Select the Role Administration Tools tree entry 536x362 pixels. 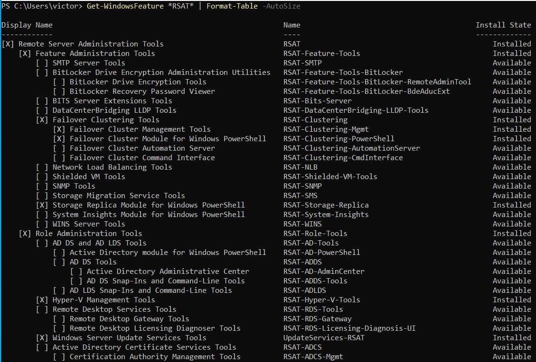pos(89,234)
